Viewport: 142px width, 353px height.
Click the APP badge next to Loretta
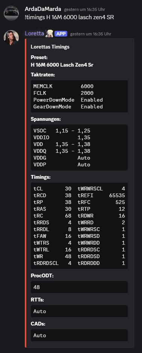coord(61,34)
